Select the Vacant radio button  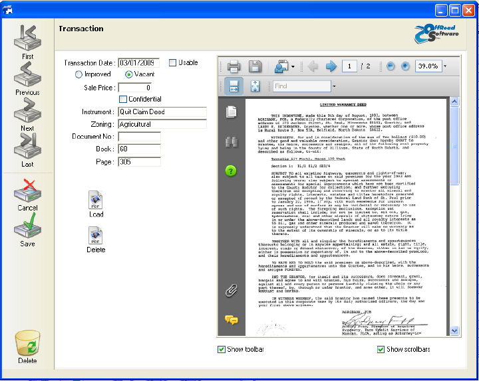[x=129, y=74]
